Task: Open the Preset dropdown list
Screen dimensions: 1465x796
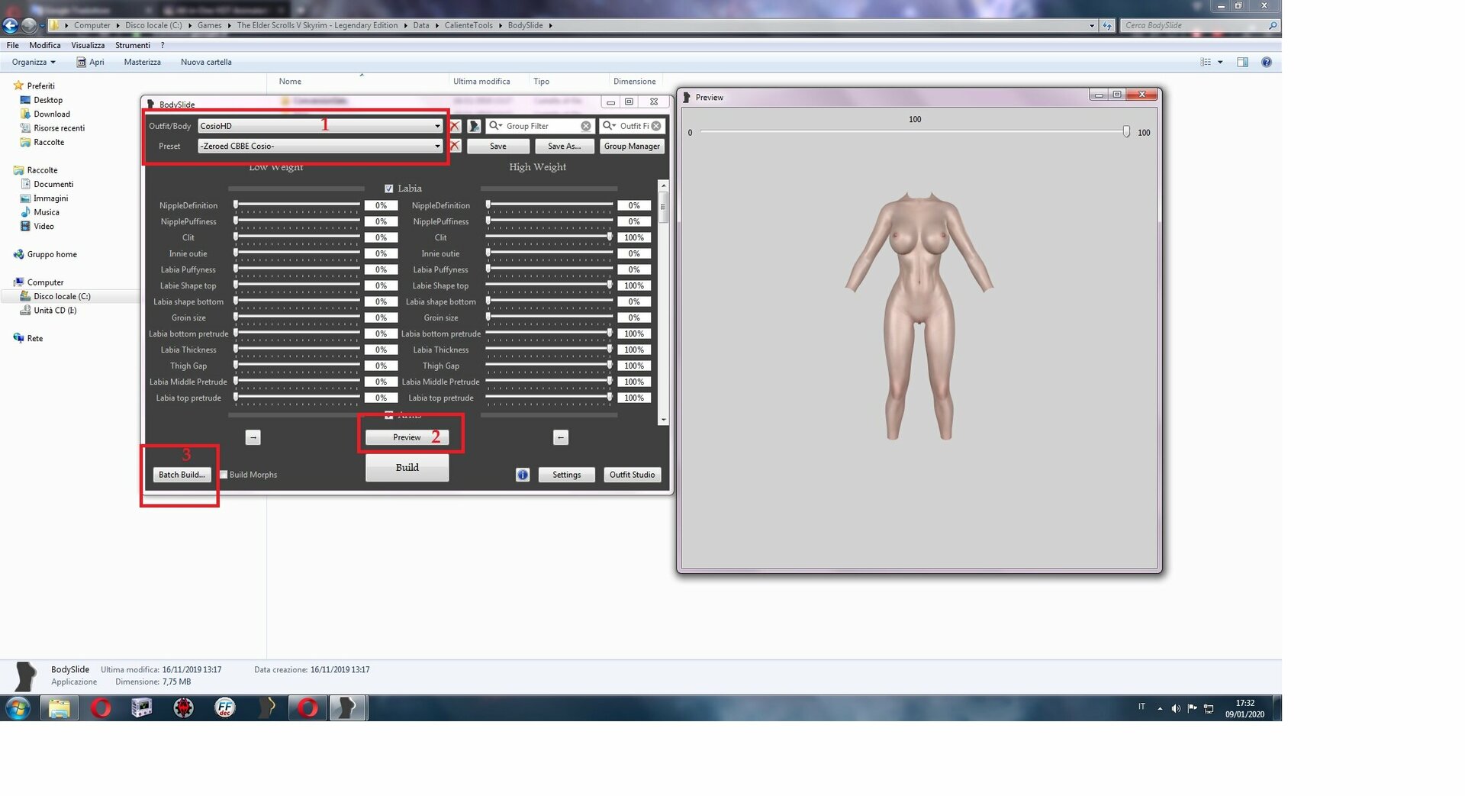Action: [x=437, y=146]
